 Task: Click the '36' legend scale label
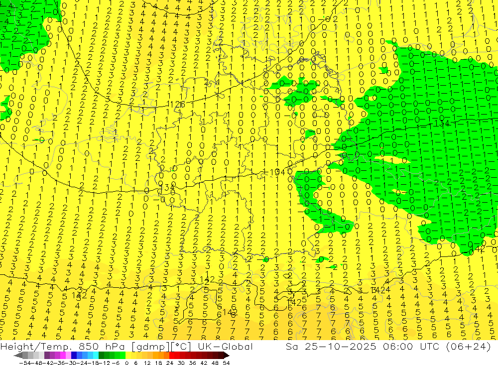pyautogui.click(x=192, y=363)
